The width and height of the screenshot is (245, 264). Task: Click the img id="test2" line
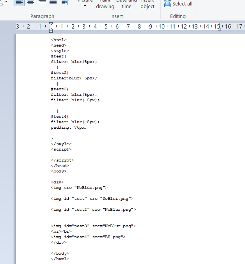(x=93, y=210)
